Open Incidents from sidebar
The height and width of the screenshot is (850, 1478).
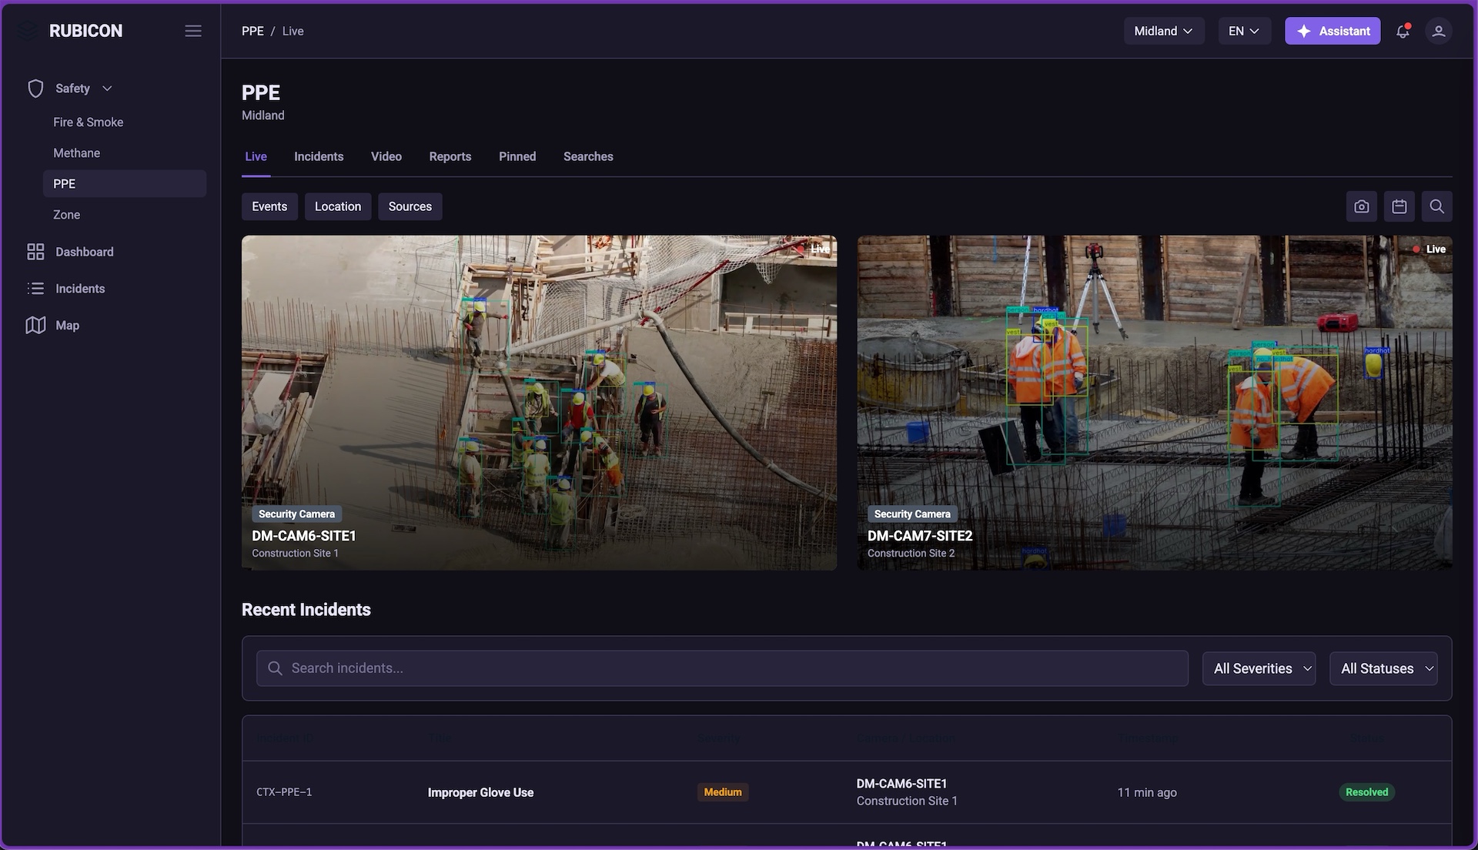[x=80, y=289]
